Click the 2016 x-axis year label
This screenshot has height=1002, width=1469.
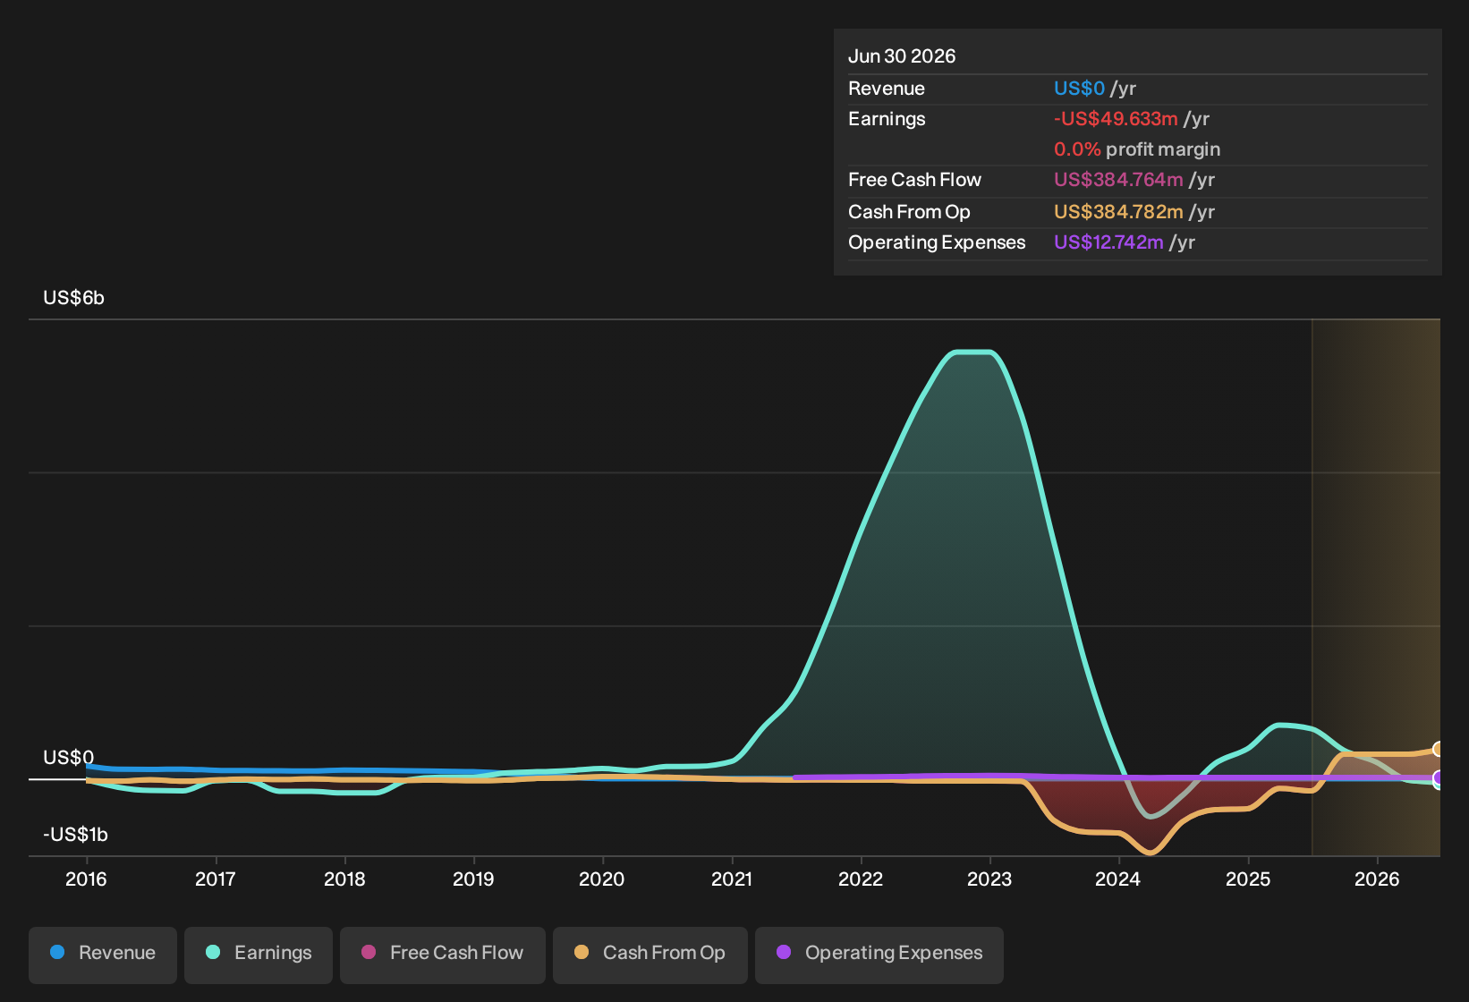pos(86,879)
